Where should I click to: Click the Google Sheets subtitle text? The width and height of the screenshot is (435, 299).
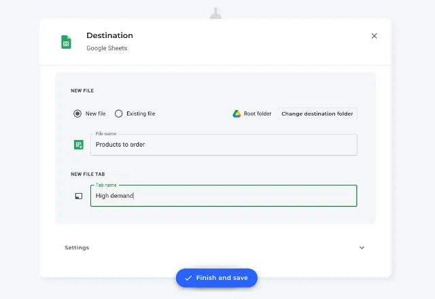[107, 48]
